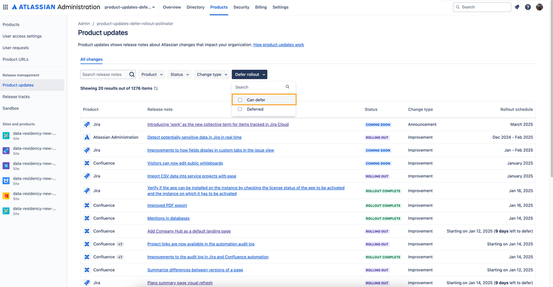Open the help question mark icon

[528, 7]
